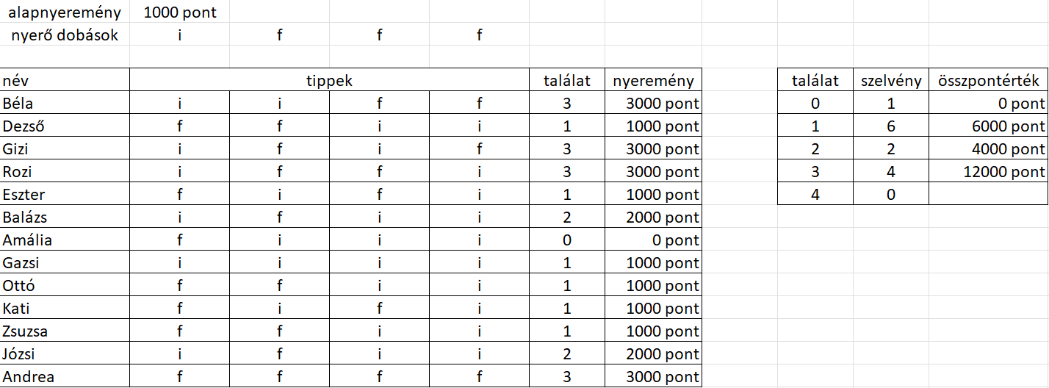This screenshot has height=388, width=1049.
Task: Click the Gazsi name cell
Action: coord(65,263)
